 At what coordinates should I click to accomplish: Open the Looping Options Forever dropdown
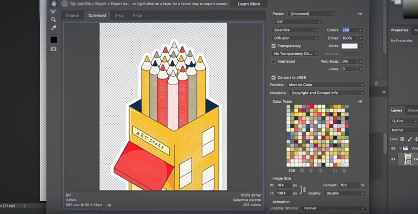332,208
